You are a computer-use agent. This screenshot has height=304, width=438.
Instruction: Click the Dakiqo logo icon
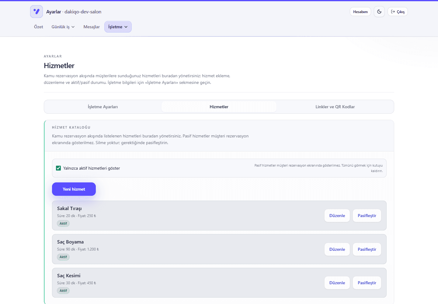36,12
